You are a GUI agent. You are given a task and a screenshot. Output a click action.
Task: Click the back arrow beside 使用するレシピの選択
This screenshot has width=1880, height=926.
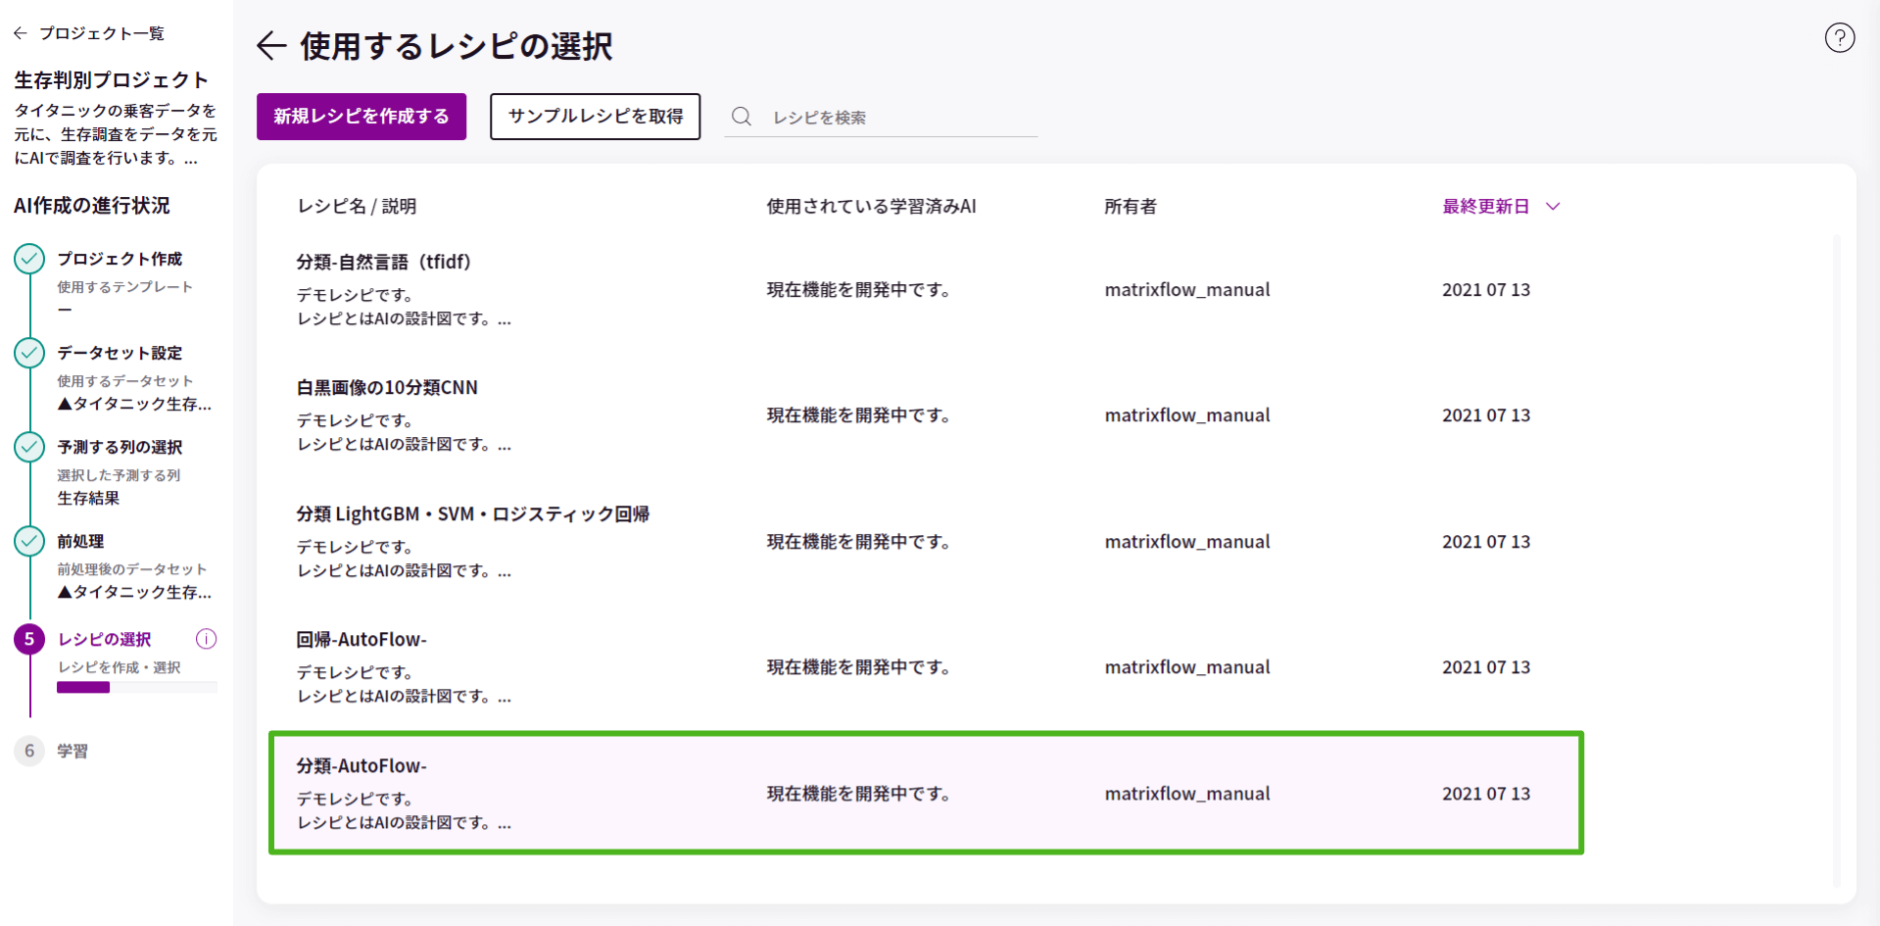coord(271,46)
